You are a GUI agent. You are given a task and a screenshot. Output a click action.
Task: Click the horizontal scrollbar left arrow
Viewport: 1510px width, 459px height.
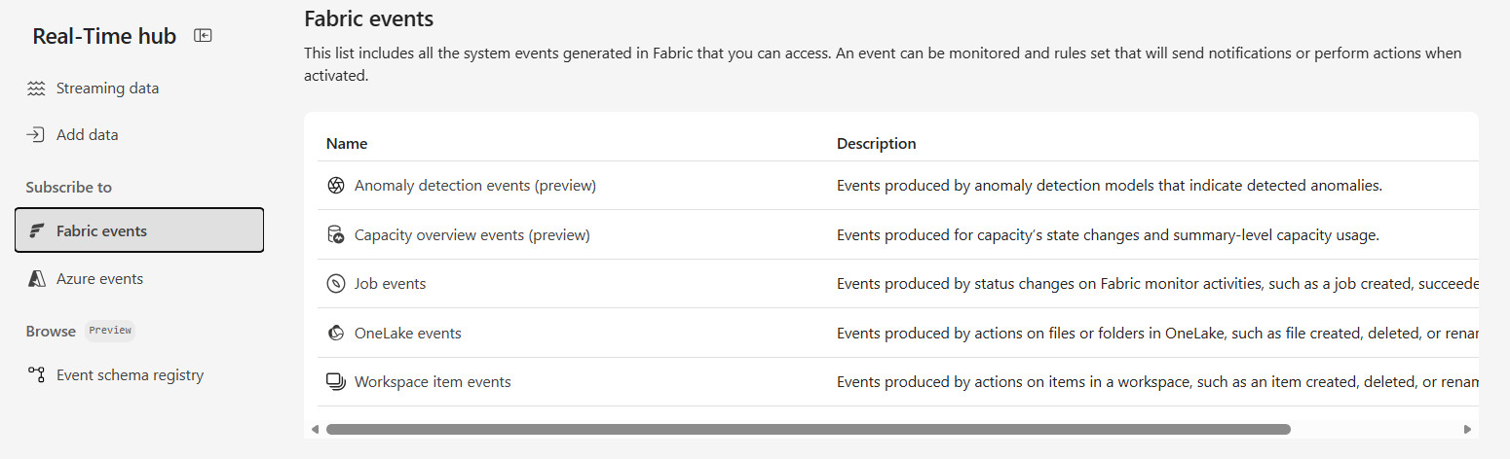pos(315,429)
